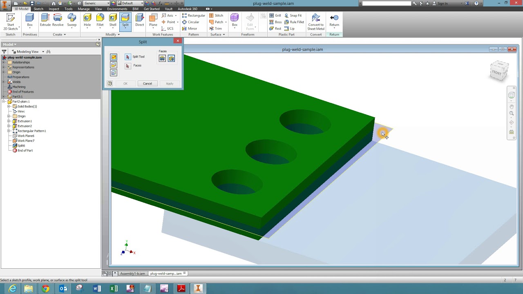Open the Freeform Box tool

point(235,20)
